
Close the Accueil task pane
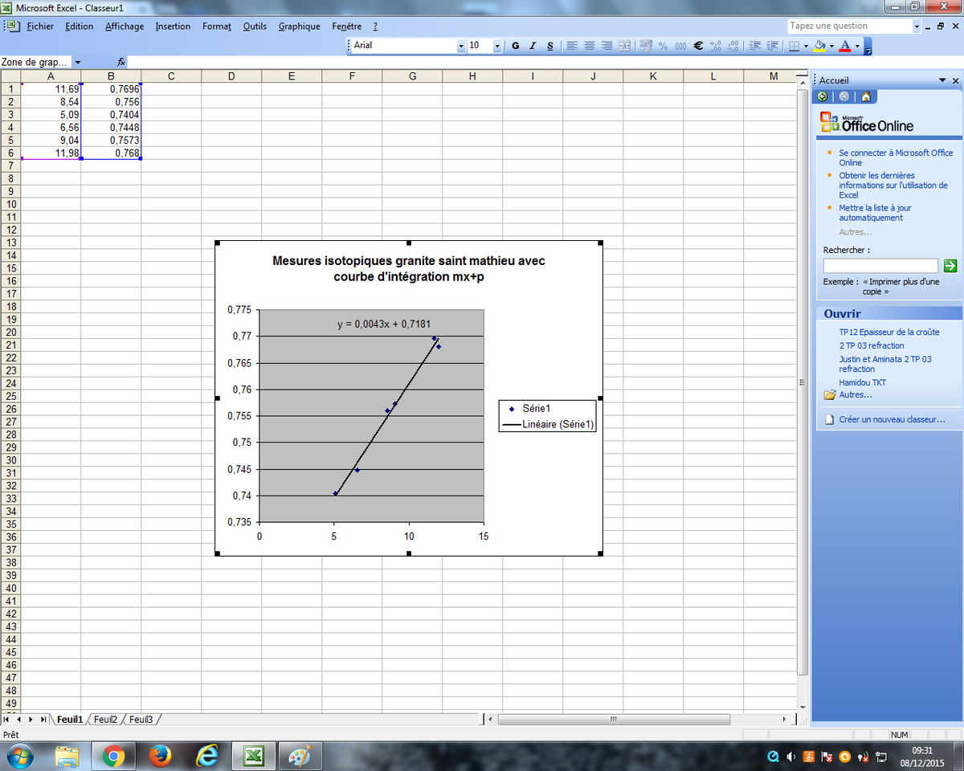click(955, 81)
